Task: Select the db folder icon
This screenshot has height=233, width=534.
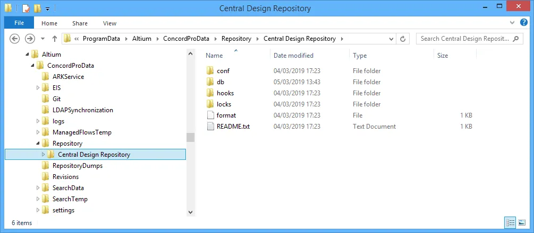Action: point(210,82)
